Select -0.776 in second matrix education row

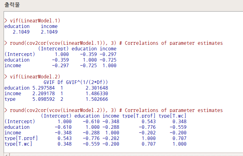click(147, 127)
